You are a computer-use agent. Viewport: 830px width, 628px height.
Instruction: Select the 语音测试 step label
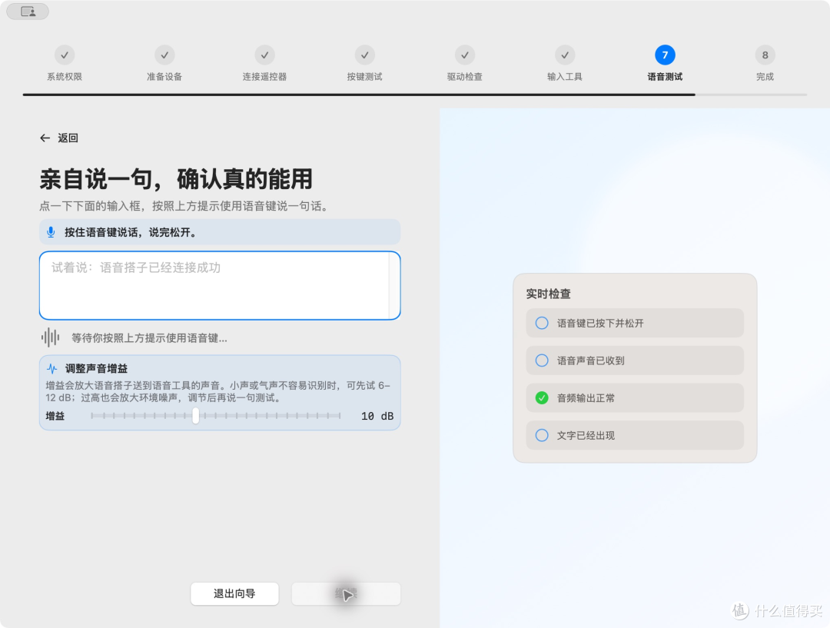pyautogui.click(x=665, y=77)
